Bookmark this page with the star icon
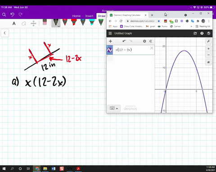 tap(159, 21)
